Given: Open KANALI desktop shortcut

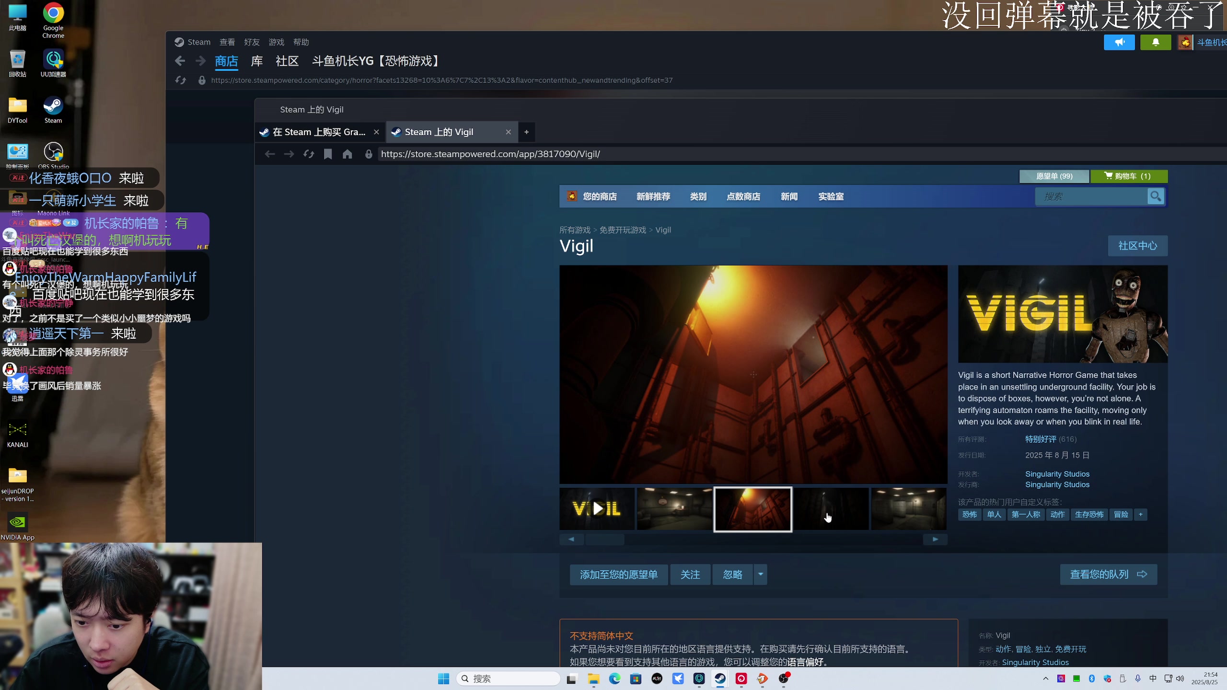Looking at the screenshot, I should pos(17,434).
